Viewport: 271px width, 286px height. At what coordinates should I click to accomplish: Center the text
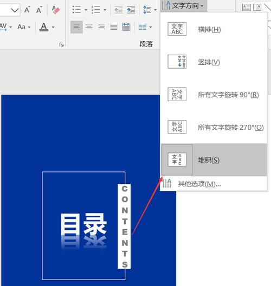point(89,27)
